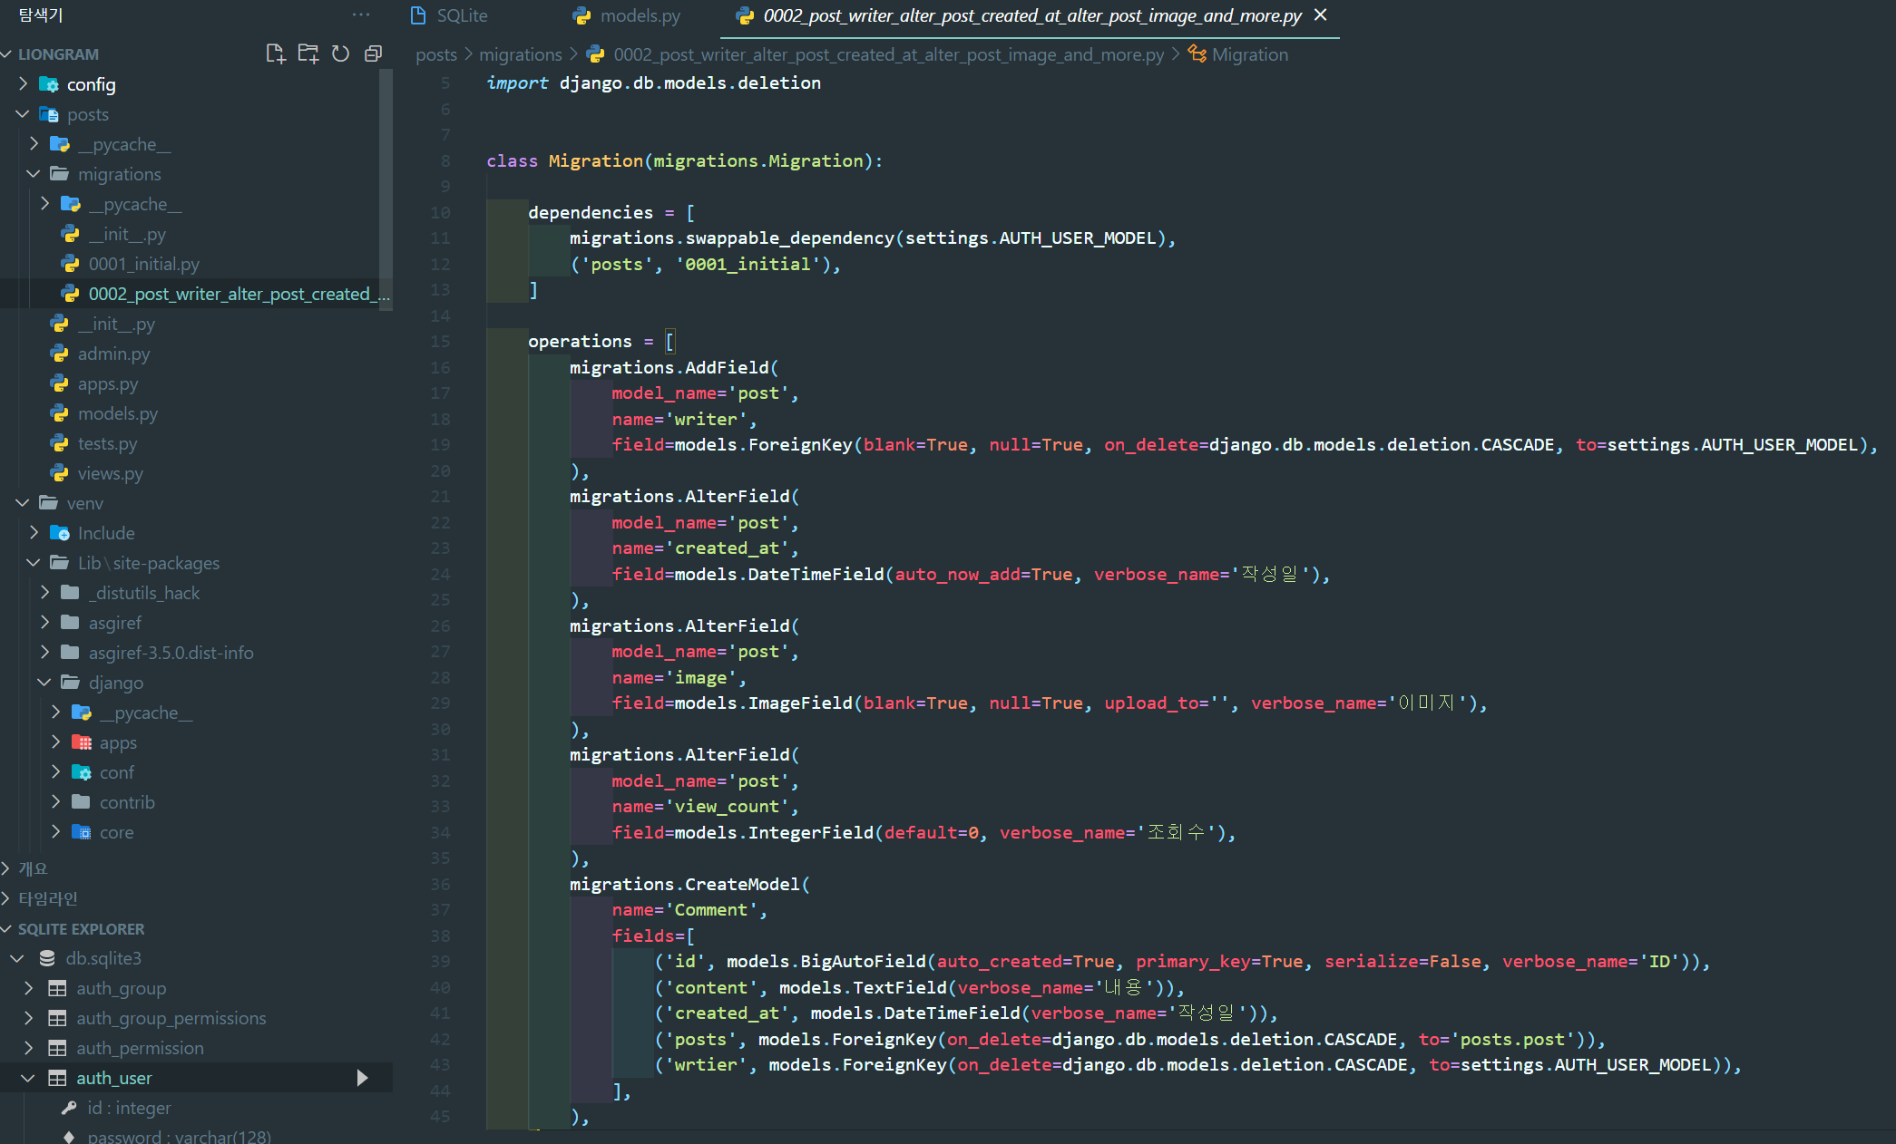
Task: Click the Python icon beside views.py
Action: (x=60, y=473)
